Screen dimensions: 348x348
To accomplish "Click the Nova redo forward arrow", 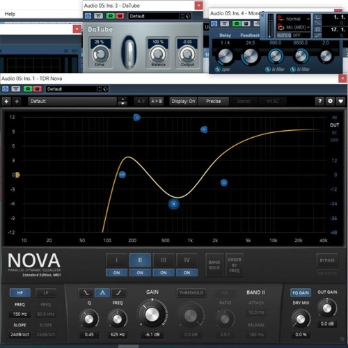I will pyautogui.click(x=17, y=102).
